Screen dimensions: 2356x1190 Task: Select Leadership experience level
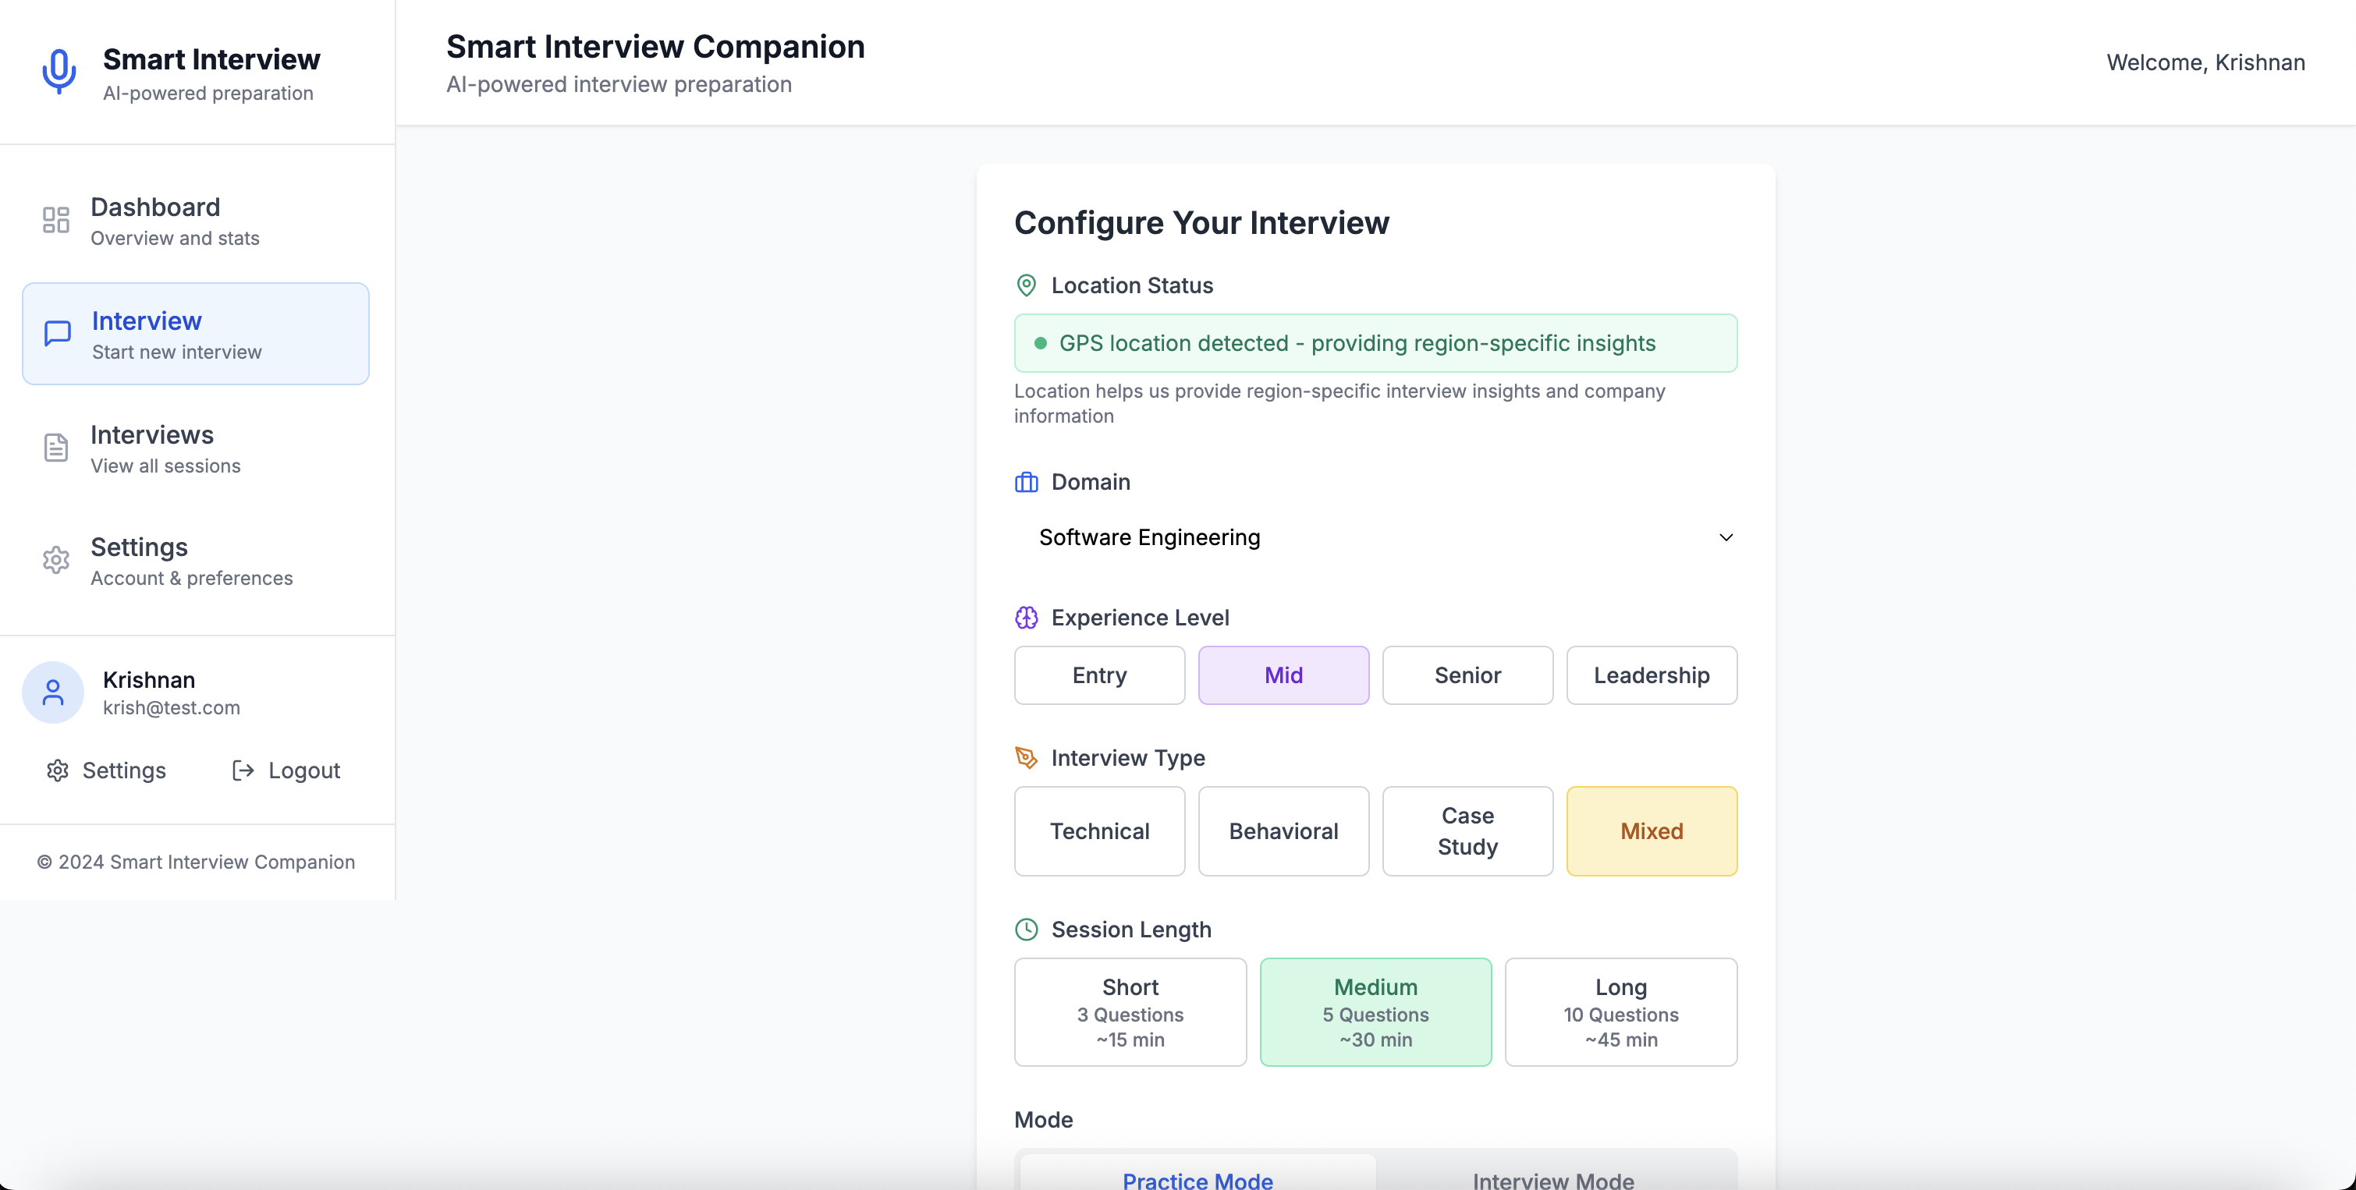(x=1651, y=675)
